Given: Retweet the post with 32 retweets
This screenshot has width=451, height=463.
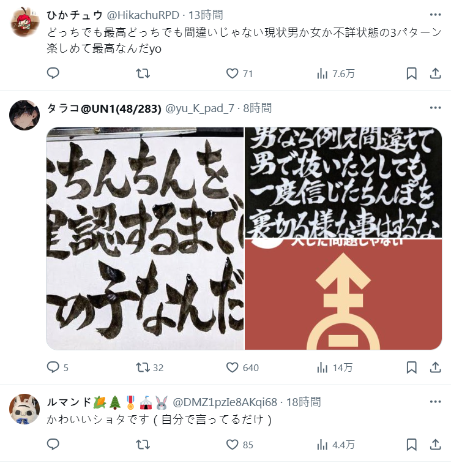Looking at the screenshot, I should pyautogui.click(x=149, y=367).
